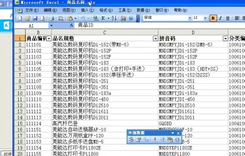Click Refresh All in External Data toolbar
Image resolution: width=245 pixels, height=156 pixels.
click(170, 139)
